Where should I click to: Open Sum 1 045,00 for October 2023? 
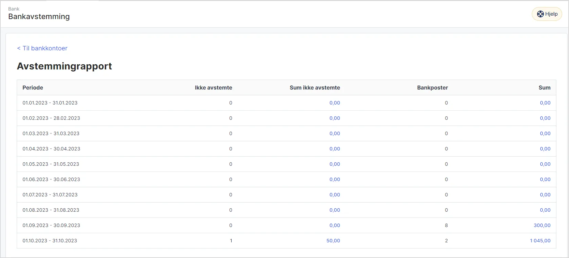tap(540, 241)
